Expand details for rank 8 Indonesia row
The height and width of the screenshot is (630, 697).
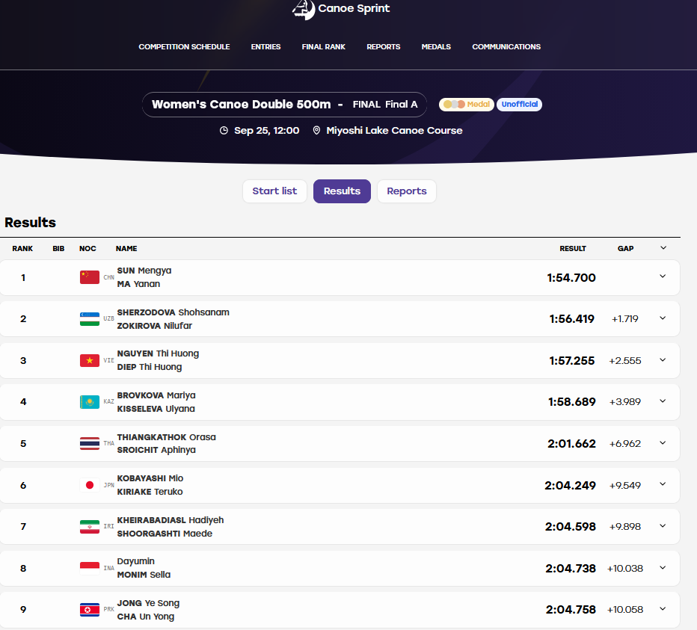(663, 567)
